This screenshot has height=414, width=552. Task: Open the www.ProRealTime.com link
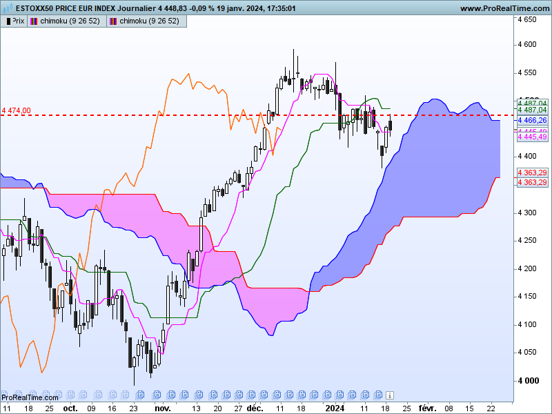click(505, 8)
